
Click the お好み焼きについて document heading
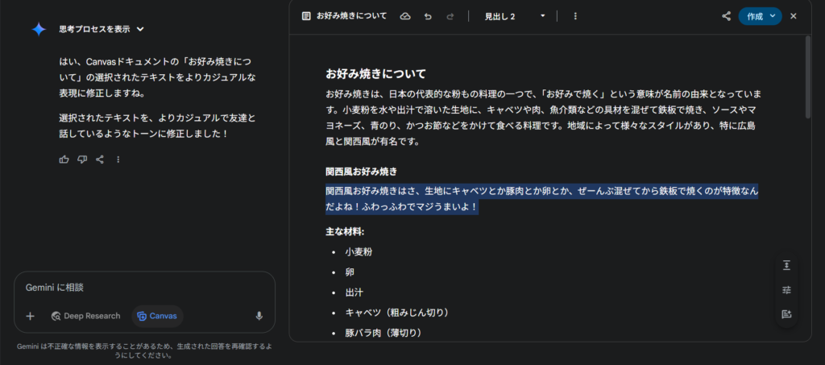pyautogui.click(x=375, y=73)
